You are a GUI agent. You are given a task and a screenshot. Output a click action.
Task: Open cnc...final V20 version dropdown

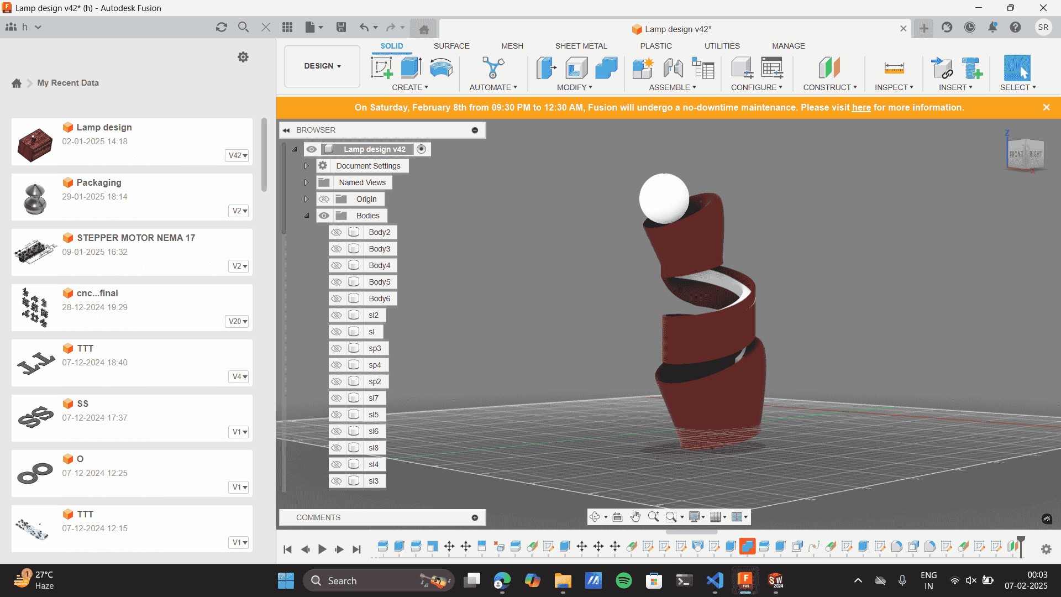[x=238, y=321]
